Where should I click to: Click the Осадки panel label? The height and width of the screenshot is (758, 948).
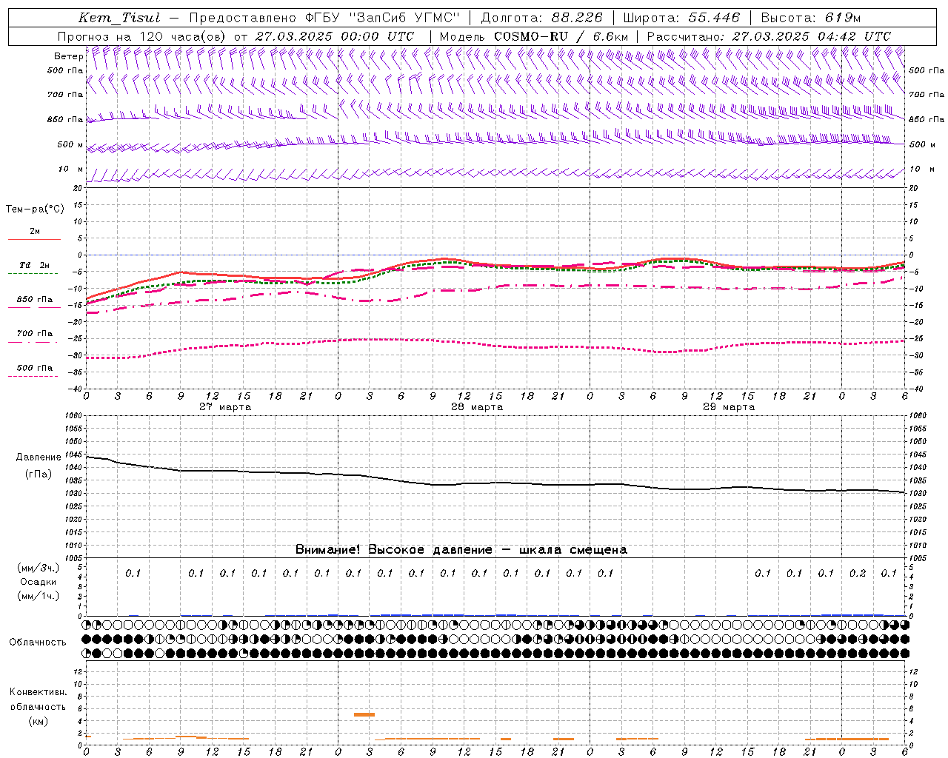(x=39, y=582)
